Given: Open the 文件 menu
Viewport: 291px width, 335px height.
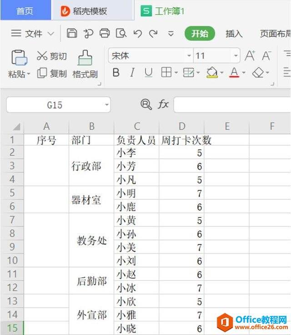Looking at the screenshot, I should (33, 34).
